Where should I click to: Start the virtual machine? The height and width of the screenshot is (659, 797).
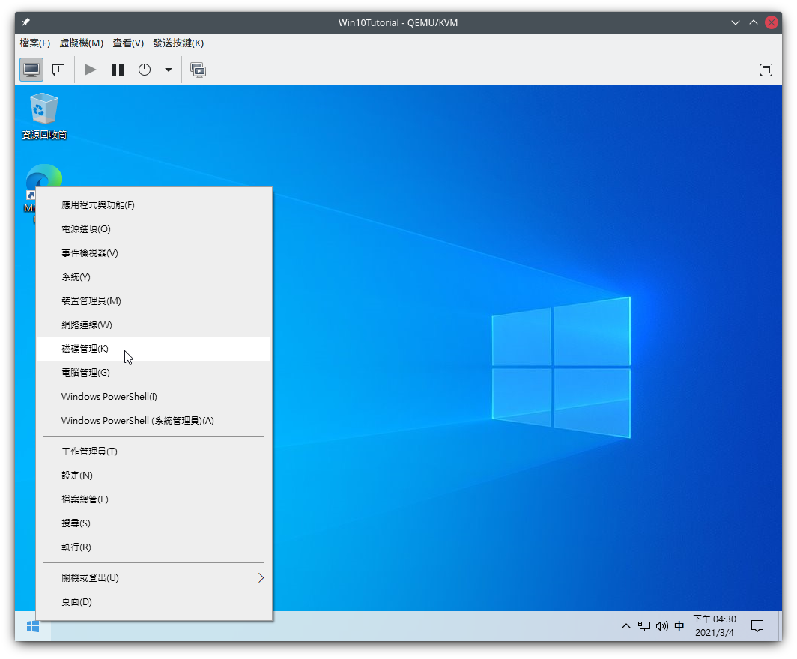point(91,70)
